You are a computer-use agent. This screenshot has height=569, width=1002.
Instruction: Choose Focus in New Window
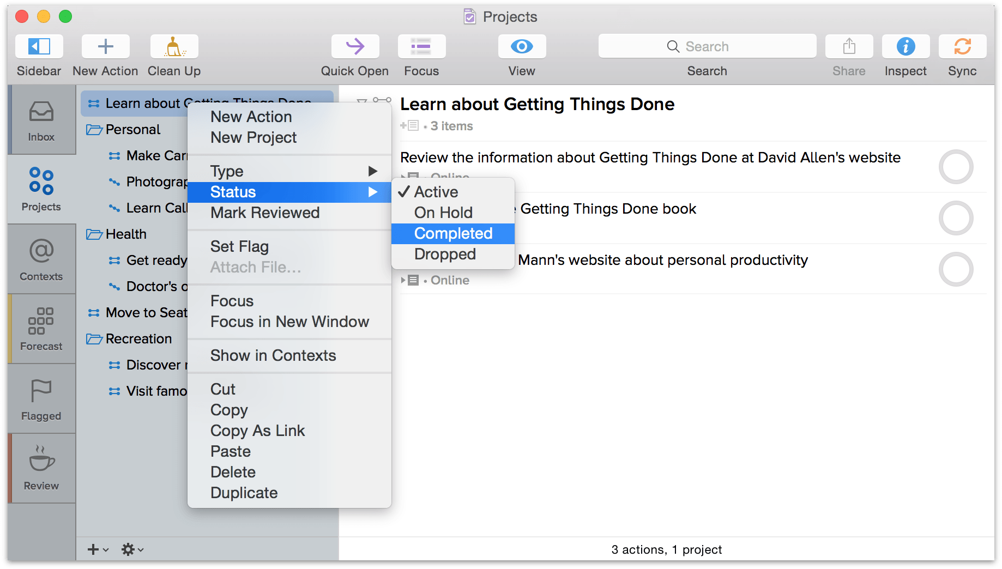(x=289, y=322)
